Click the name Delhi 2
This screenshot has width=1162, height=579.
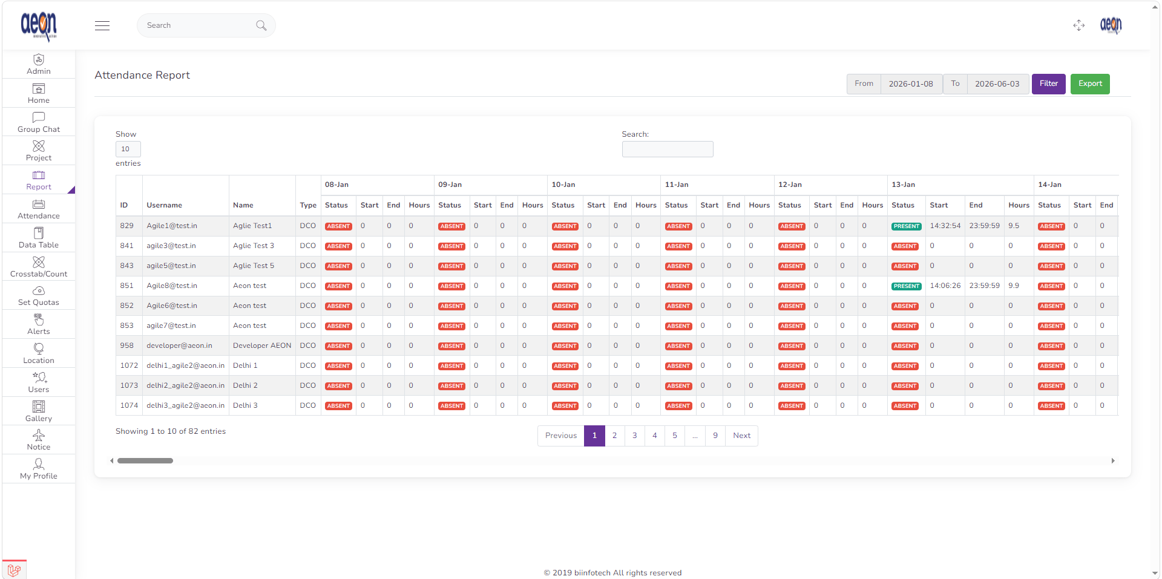pyautogui.click(x=245, y=385)
